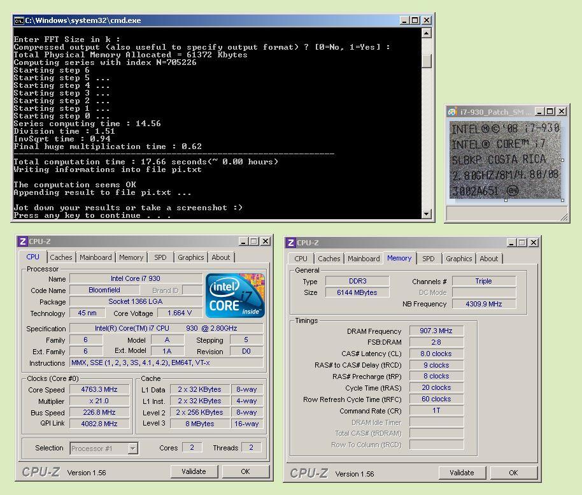The width and height of the screenshot is (582, 495).
Task: Click the Code Name value 'Bloomfield'
Action: [x=104, y=290]
